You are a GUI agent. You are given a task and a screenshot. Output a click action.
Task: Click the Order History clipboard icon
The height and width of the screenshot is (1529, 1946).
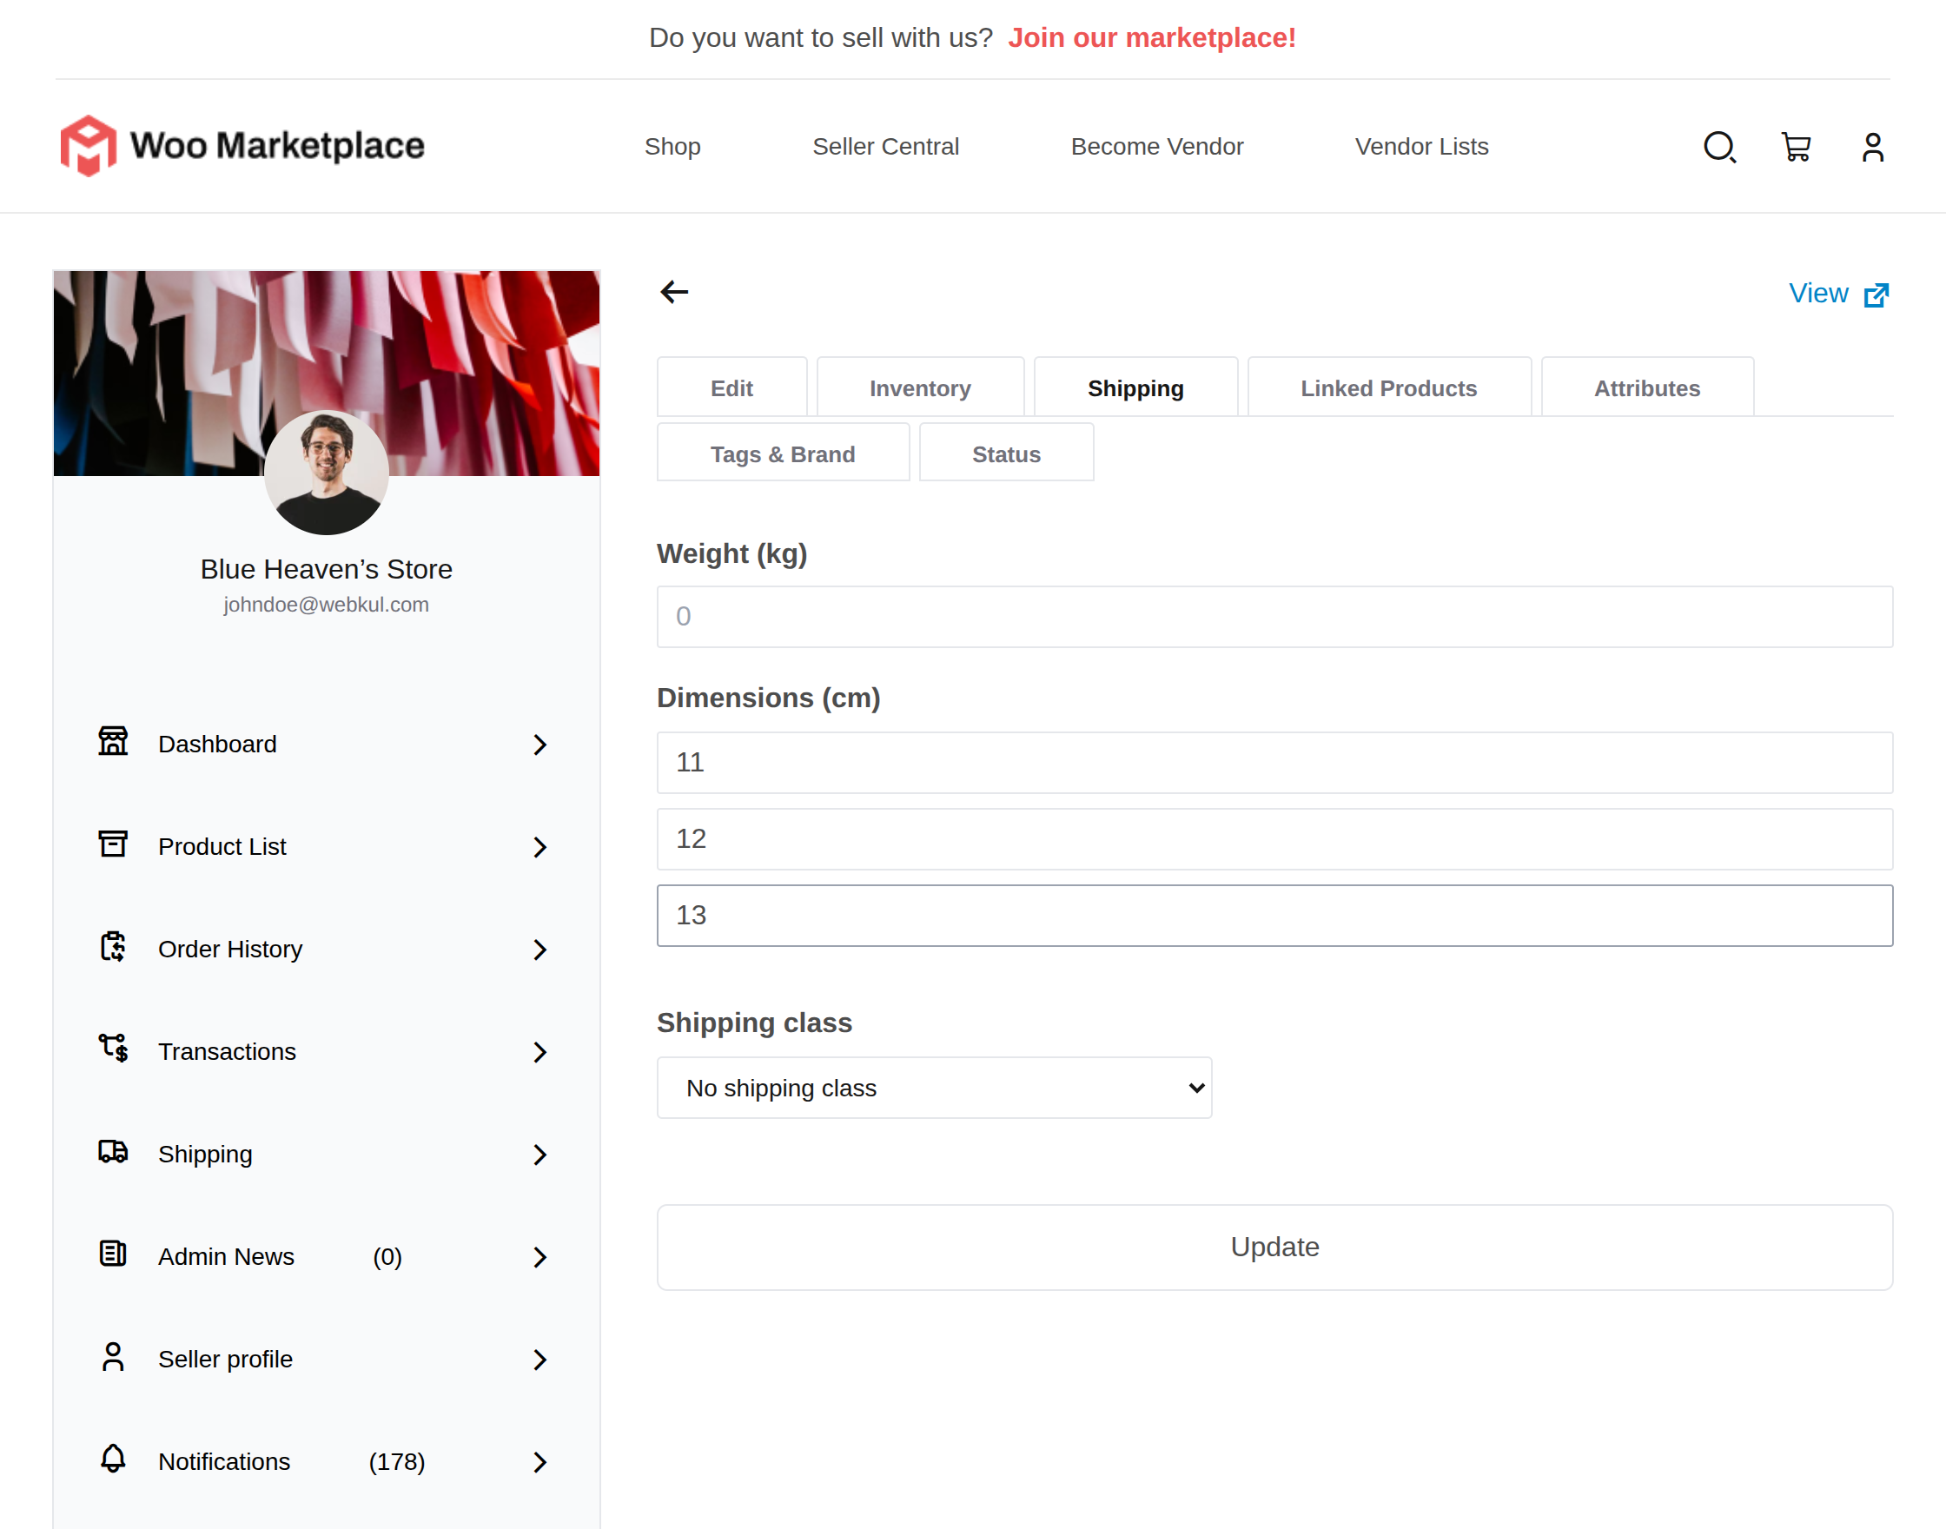[x=113, y=947]
